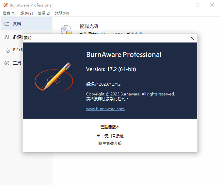This screenshot has width=220, height=185.
Task: Click the BurnAware Professional dialog heading
Action: pos(124,55)
